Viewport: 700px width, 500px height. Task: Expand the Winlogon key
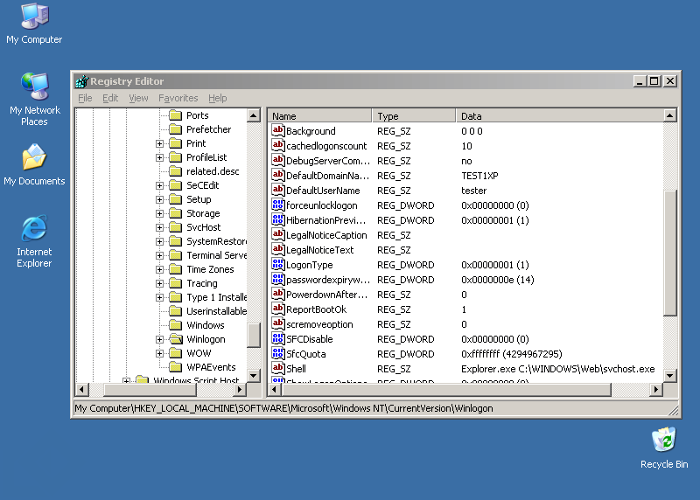click(x=159, y=339)
